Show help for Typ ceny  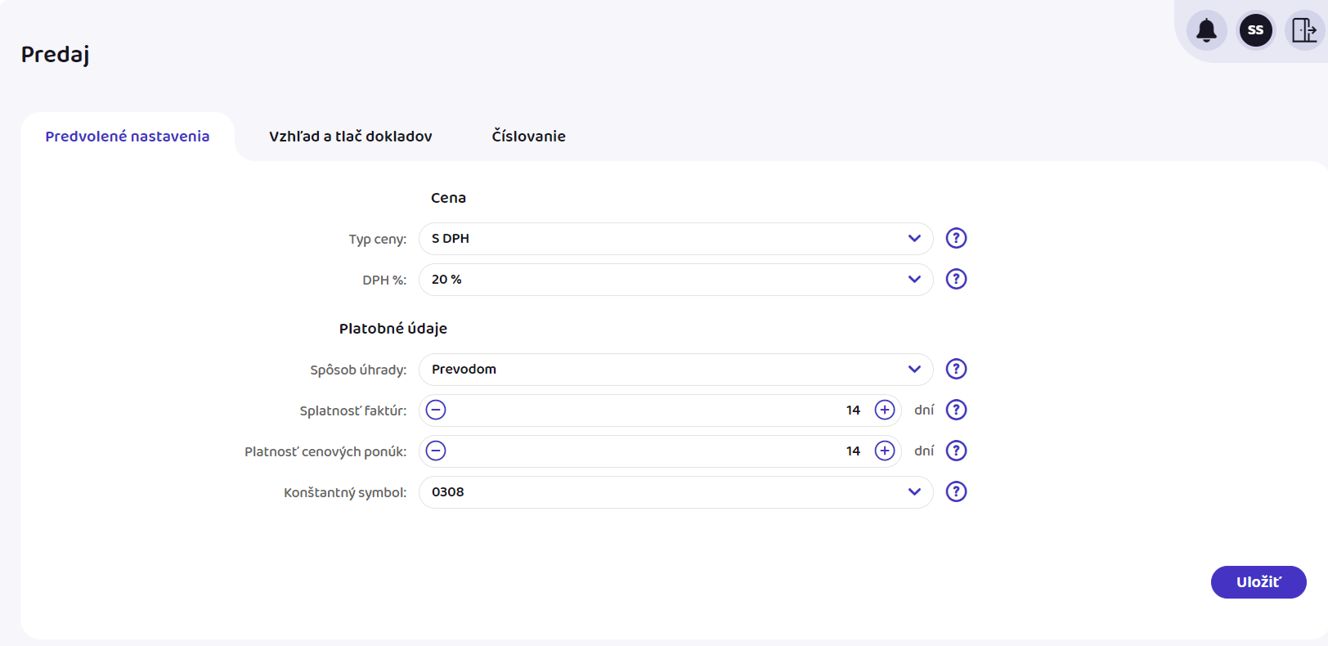tap(956, 238)
